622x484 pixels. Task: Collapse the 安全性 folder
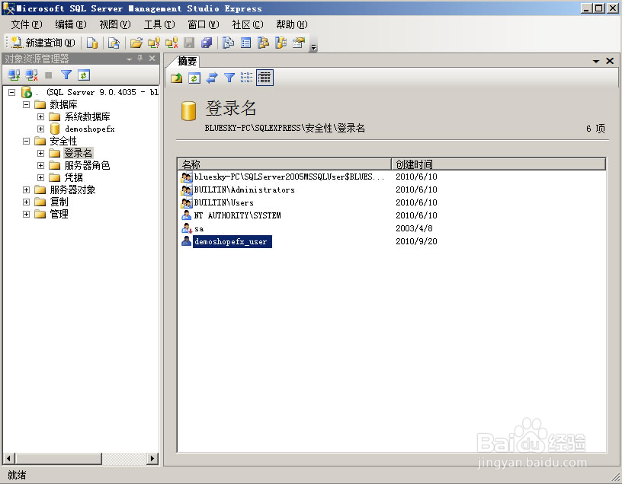[26, 142]
